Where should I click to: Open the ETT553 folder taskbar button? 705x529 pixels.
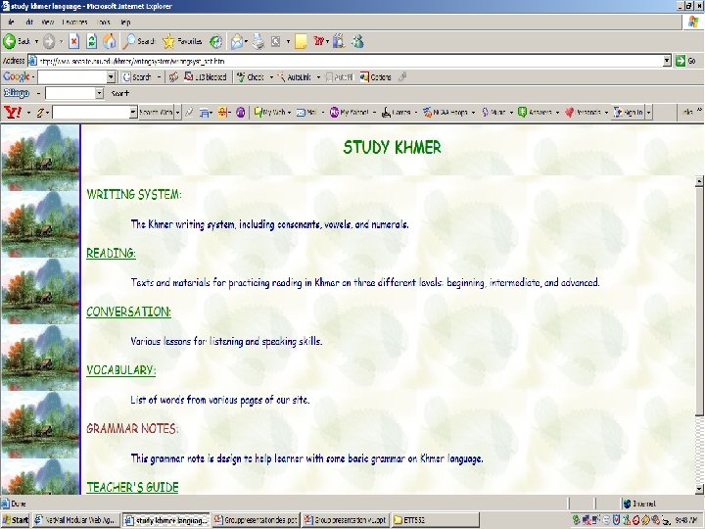pyautogui.click(x=435, y=520)
